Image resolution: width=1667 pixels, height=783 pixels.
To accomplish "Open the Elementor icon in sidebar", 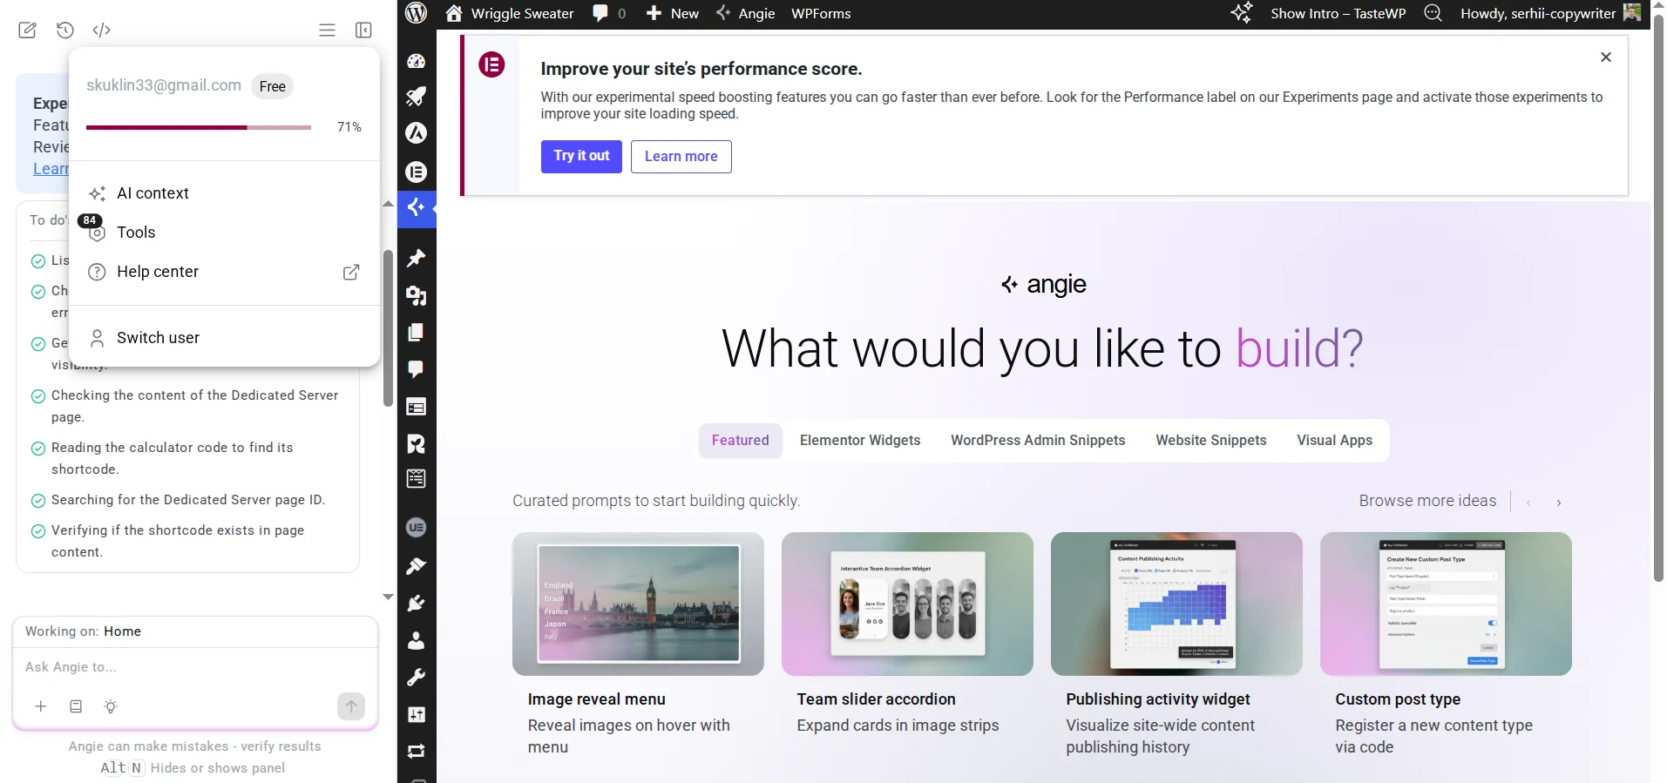I will pyautogui.click(x=417, y=172).
